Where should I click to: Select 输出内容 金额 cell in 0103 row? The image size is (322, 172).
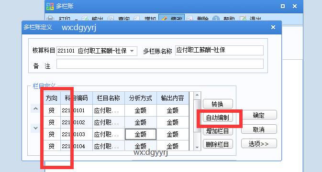[173, 134]
